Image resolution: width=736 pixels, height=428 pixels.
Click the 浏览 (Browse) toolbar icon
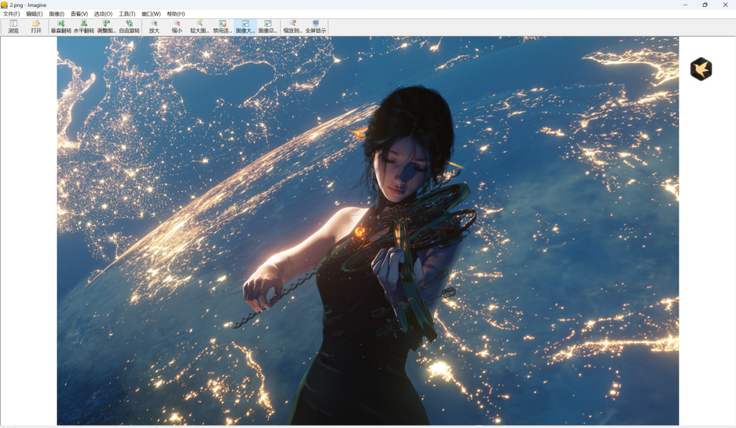14,27
